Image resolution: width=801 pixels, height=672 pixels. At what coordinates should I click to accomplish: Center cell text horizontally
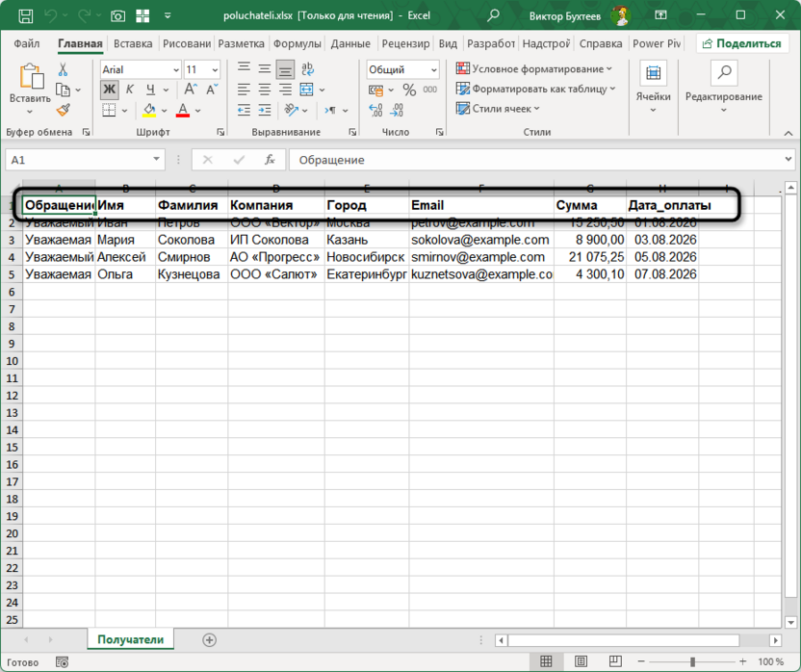(x=265, y=90)
